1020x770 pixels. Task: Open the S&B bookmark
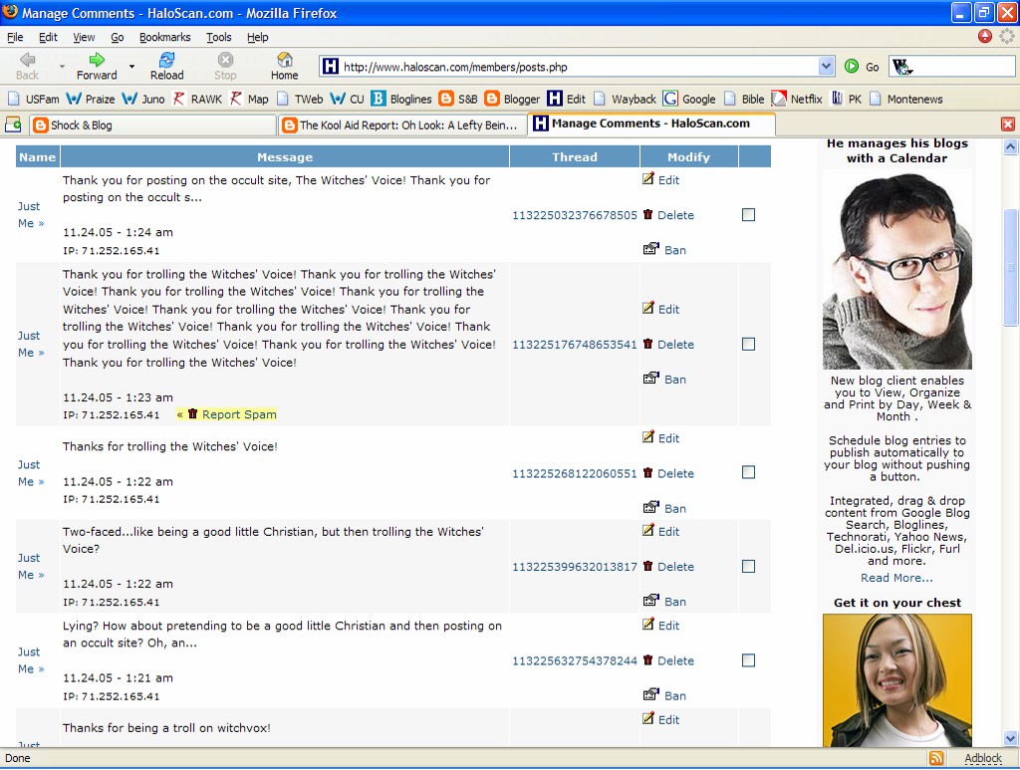click(x=458, y=99)
